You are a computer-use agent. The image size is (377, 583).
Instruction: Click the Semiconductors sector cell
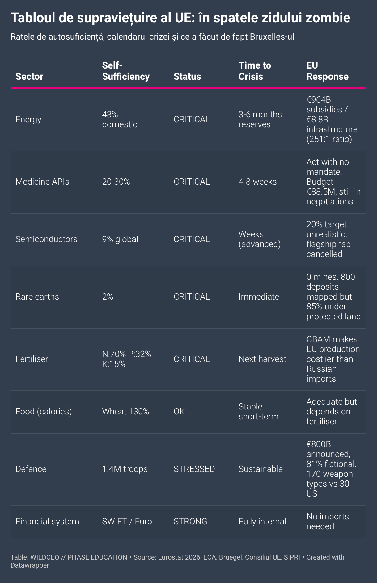click(46, 239)
